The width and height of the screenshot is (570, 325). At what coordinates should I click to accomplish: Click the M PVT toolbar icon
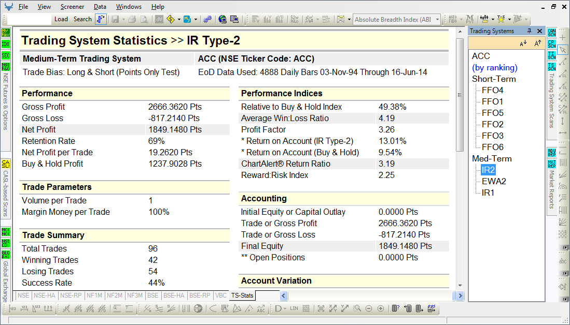(x=470, y=19)
